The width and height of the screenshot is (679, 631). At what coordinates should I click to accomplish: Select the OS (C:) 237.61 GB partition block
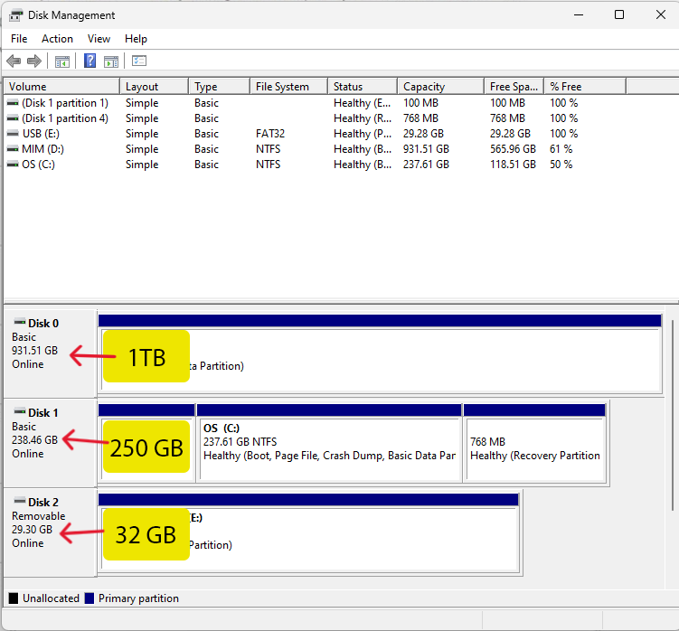(329, 443)
